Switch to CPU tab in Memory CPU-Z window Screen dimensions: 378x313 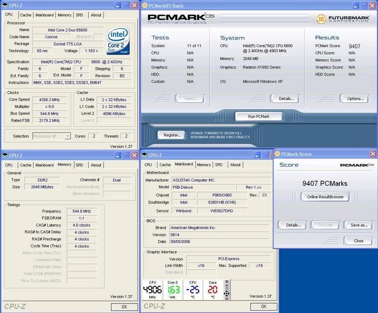click(9, 165)
